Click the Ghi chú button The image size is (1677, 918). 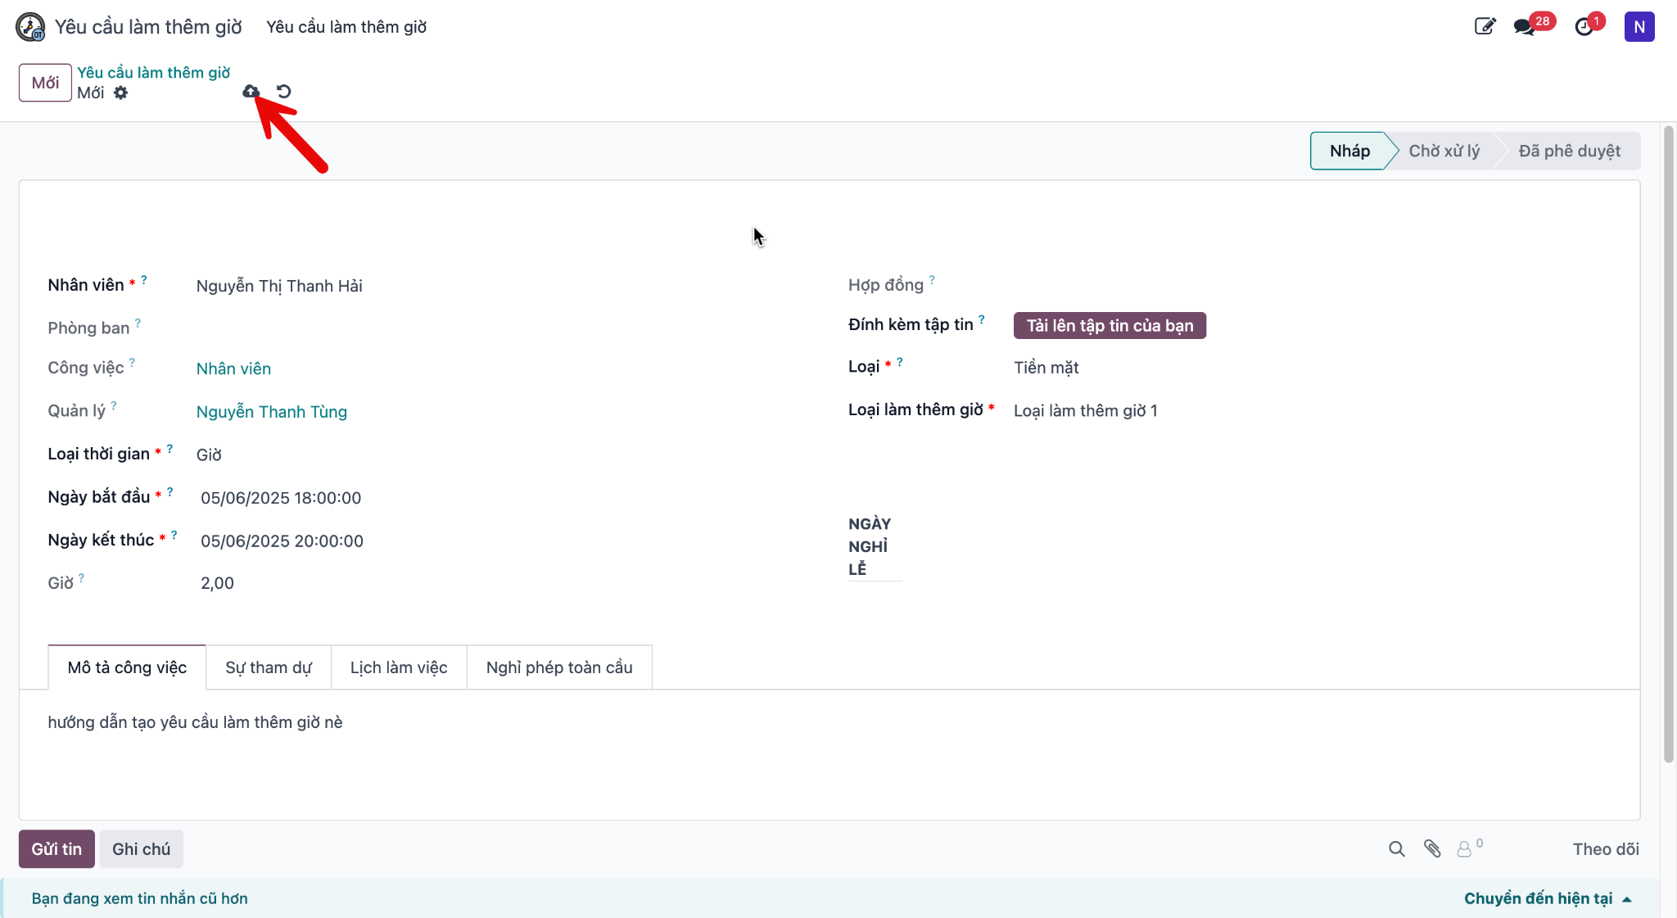tap(141, 849)
